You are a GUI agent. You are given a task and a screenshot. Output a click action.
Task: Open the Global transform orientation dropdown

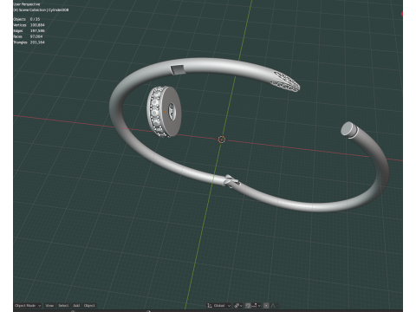pos(219,305)
